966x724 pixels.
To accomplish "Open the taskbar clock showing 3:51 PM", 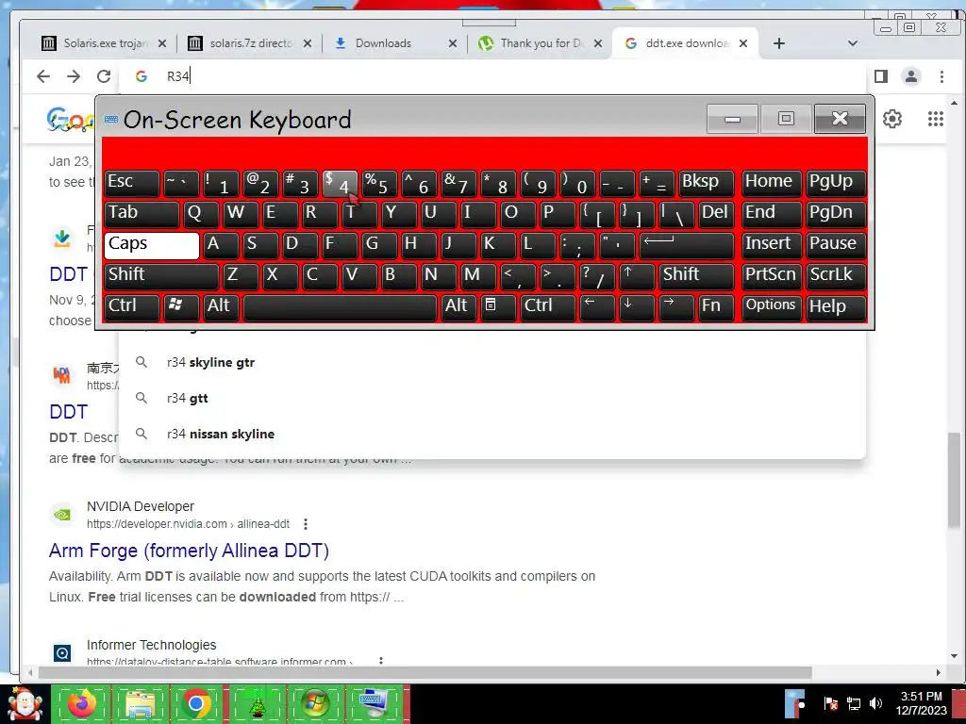I will pyautogui.click(x=921, y=703).
